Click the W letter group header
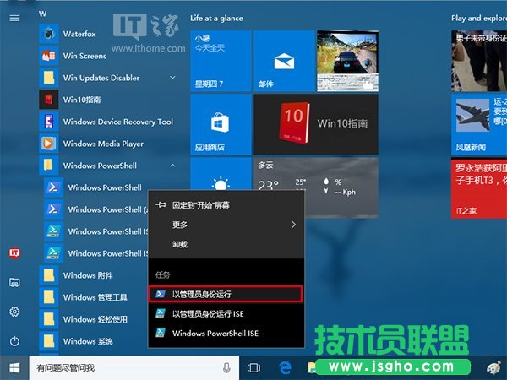507x380 pixels. click(43, 14)
